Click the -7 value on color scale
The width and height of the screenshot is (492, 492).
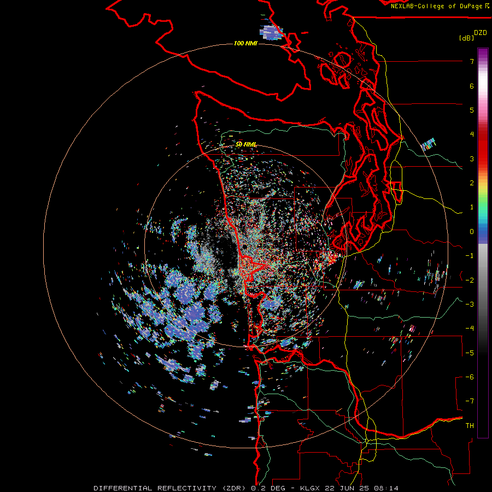click(x=470, y=401)
